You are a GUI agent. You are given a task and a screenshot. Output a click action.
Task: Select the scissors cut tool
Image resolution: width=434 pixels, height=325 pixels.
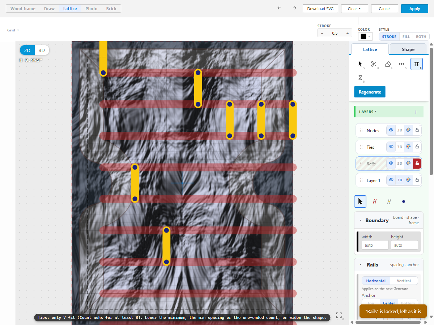pyautogui.click(x=374, y=64)
